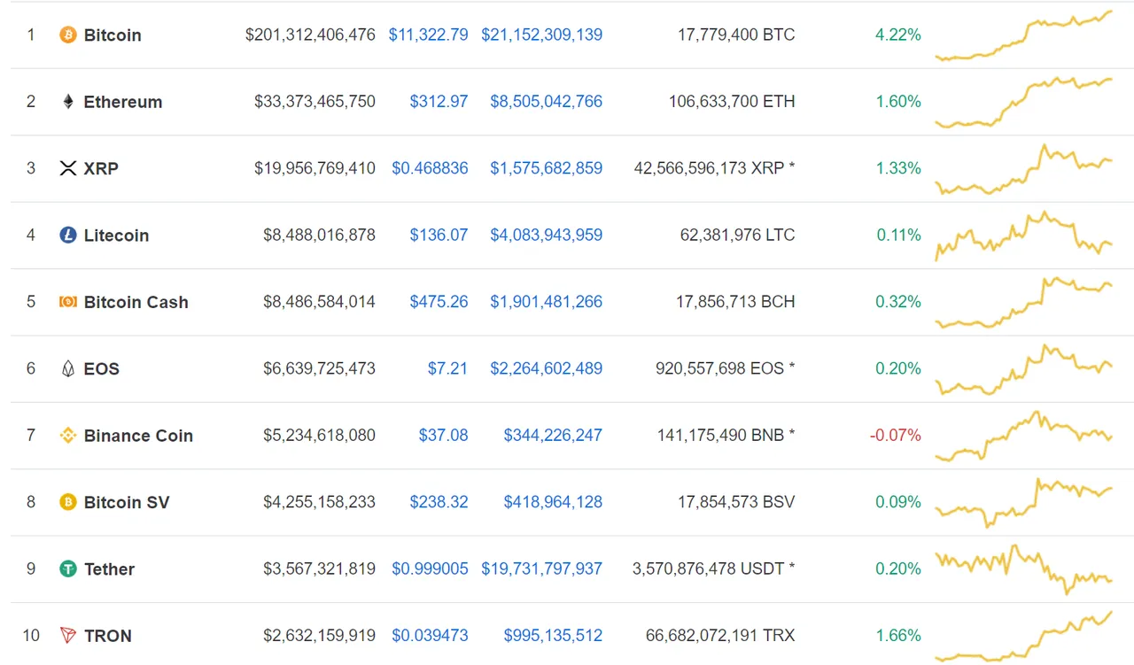Screen dimensions: 1134x665
Task: Click Tether volume $19,731,797,937
Action: pyautogui.click(x=542, y=569)
